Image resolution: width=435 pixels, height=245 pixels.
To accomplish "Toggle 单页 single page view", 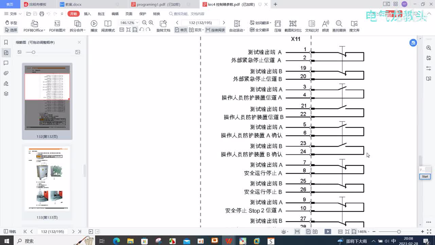I will 181,30.
